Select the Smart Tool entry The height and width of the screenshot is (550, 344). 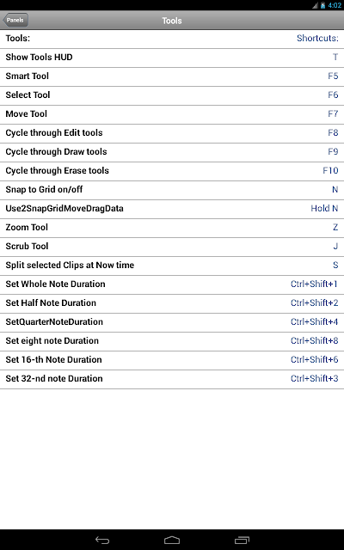click(172, 77)
